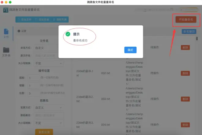202x135 pixels.
Task: Focus the 新文件名 input field
Action: point(49,56)
